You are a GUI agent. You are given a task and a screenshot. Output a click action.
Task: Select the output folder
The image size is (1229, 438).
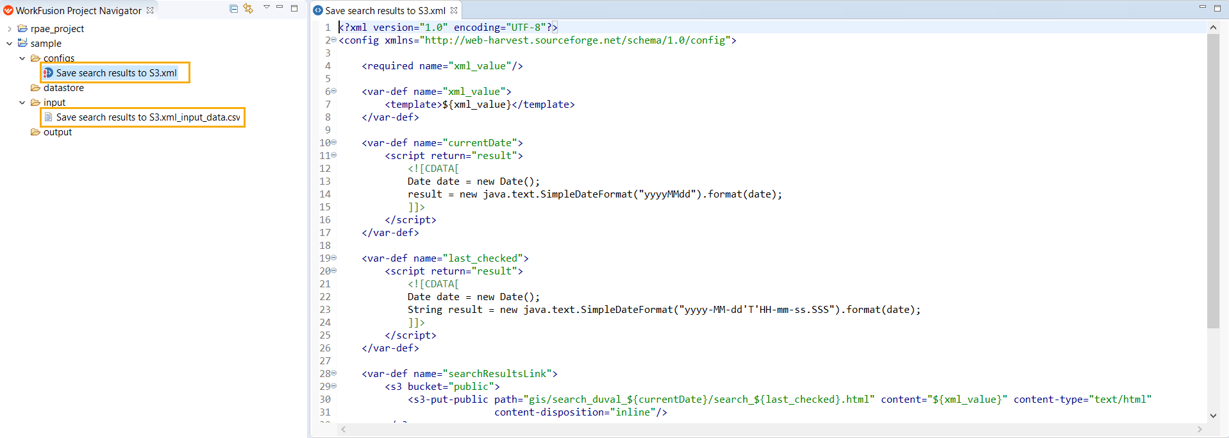tap(58, 132)
